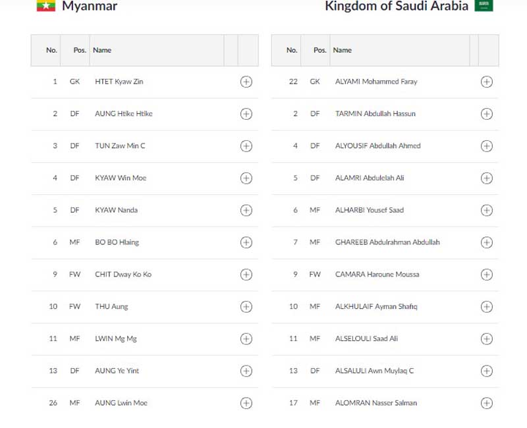This screenshot has width=527, height=428.
Task: Select Myanmar table Name column header
Action: click(102, 50)
